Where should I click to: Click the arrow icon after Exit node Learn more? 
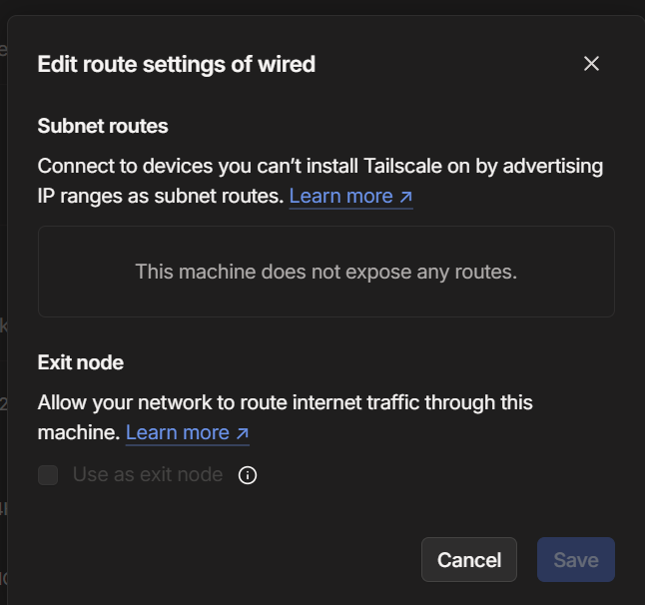click(x=241, y=433)
